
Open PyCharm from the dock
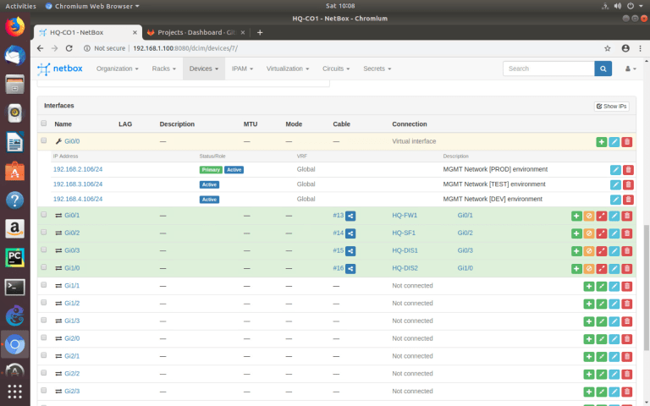tap(15, 258)
